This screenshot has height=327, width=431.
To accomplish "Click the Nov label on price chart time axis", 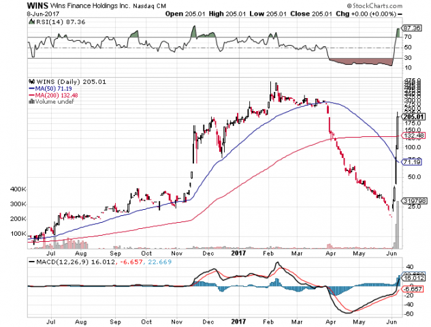I will 177,253.
